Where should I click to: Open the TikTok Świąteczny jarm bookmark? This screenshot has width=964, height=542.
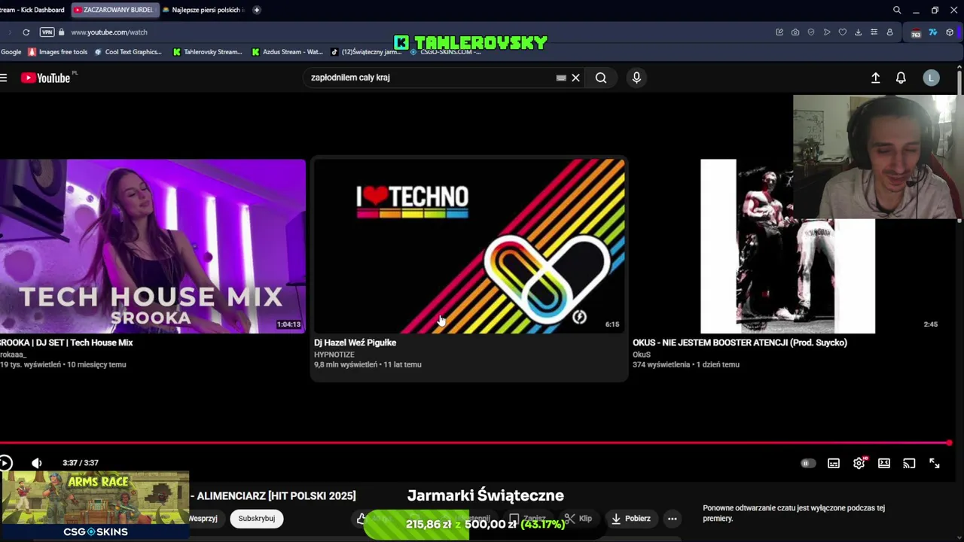(367, 52)
